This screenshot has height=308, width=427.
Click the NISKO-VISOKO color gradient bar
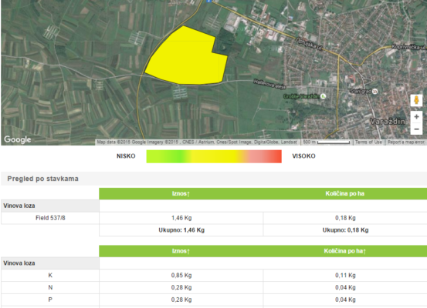click(x=214, y=156)
